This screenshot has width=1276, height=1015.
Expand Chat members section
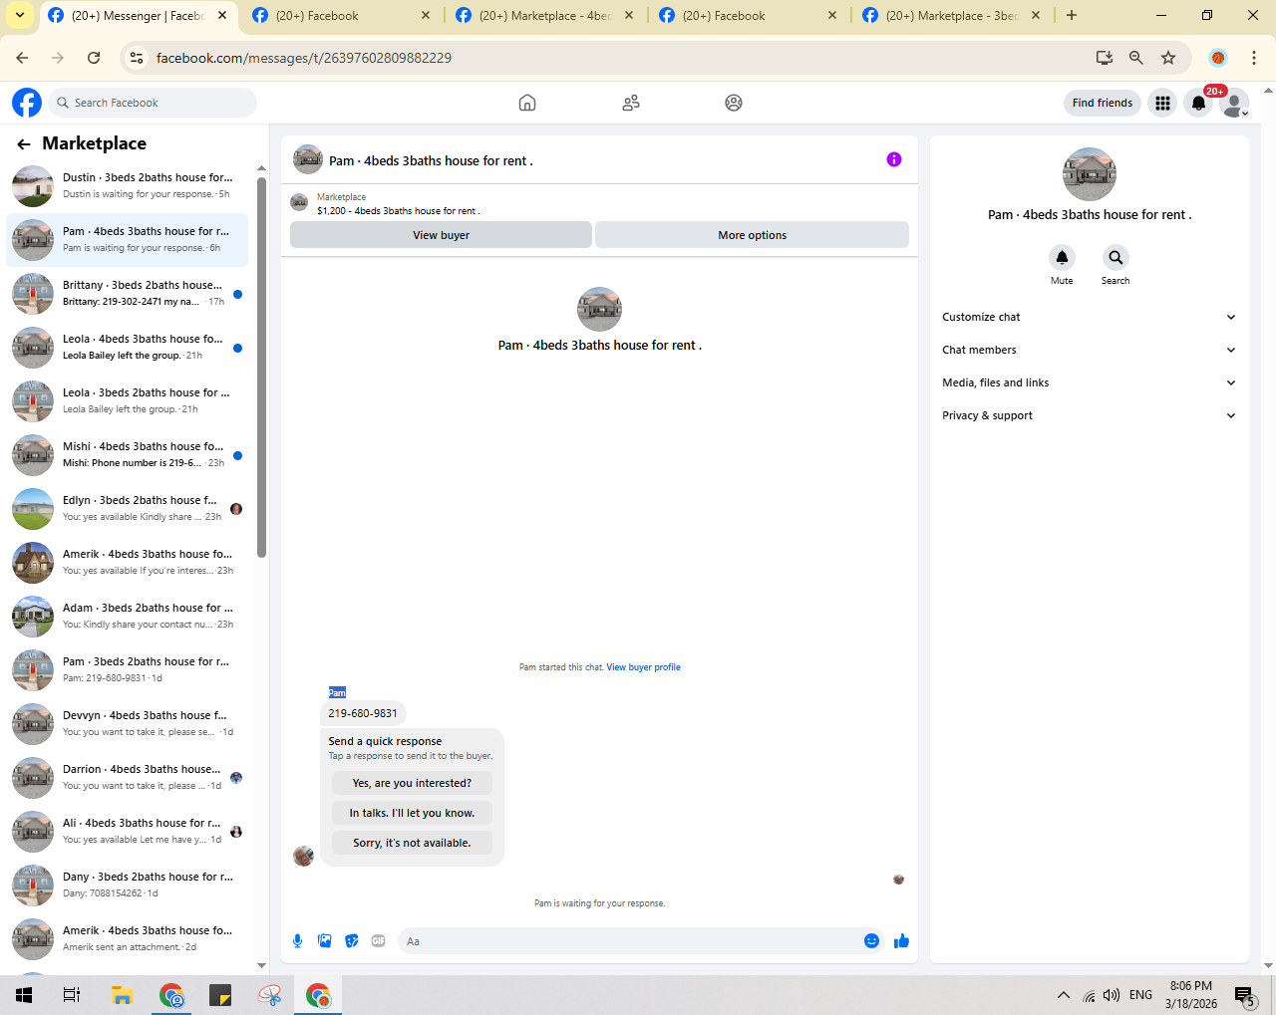click(x=1089, y=350)
